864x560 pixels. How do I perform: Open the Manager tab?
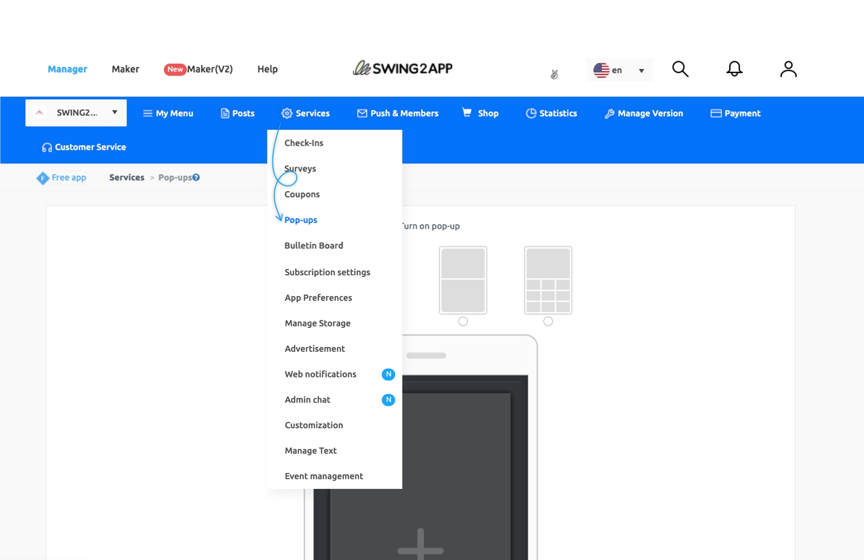pos(68,69)
